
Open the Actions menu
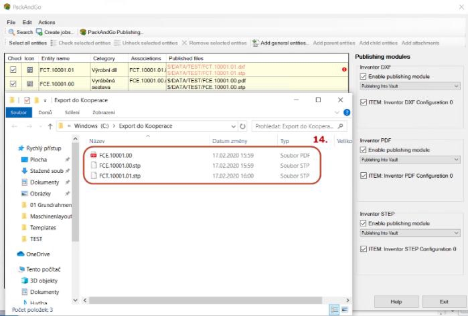47,22
